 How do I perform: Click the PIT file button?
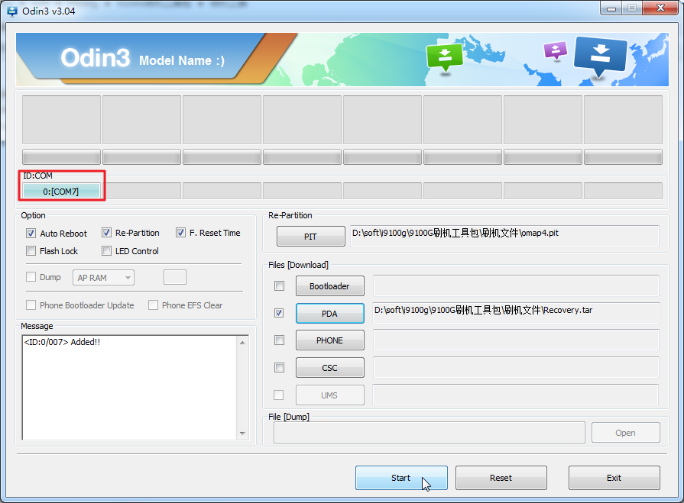point(310,237)
